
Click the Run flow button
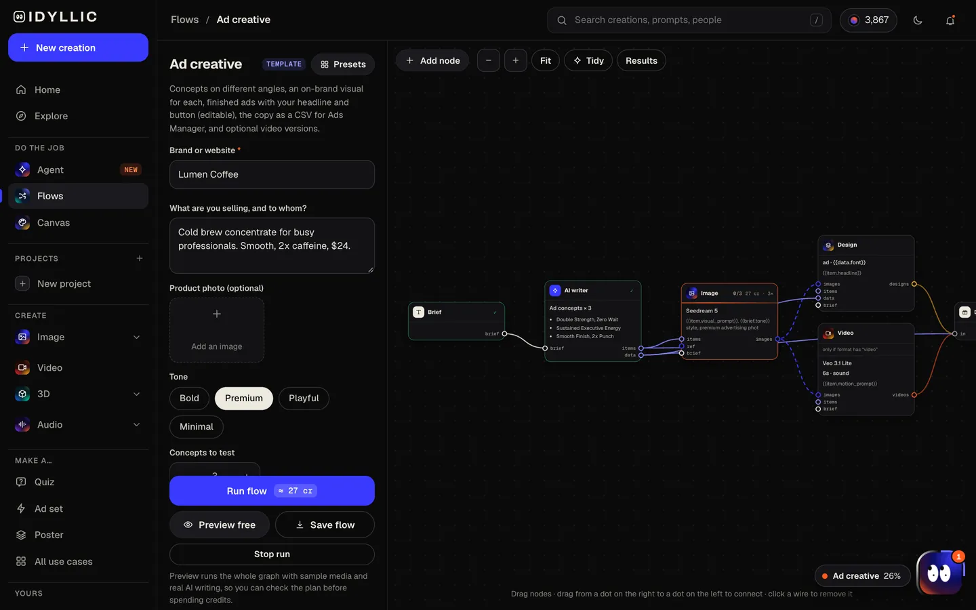pos(272,491)
